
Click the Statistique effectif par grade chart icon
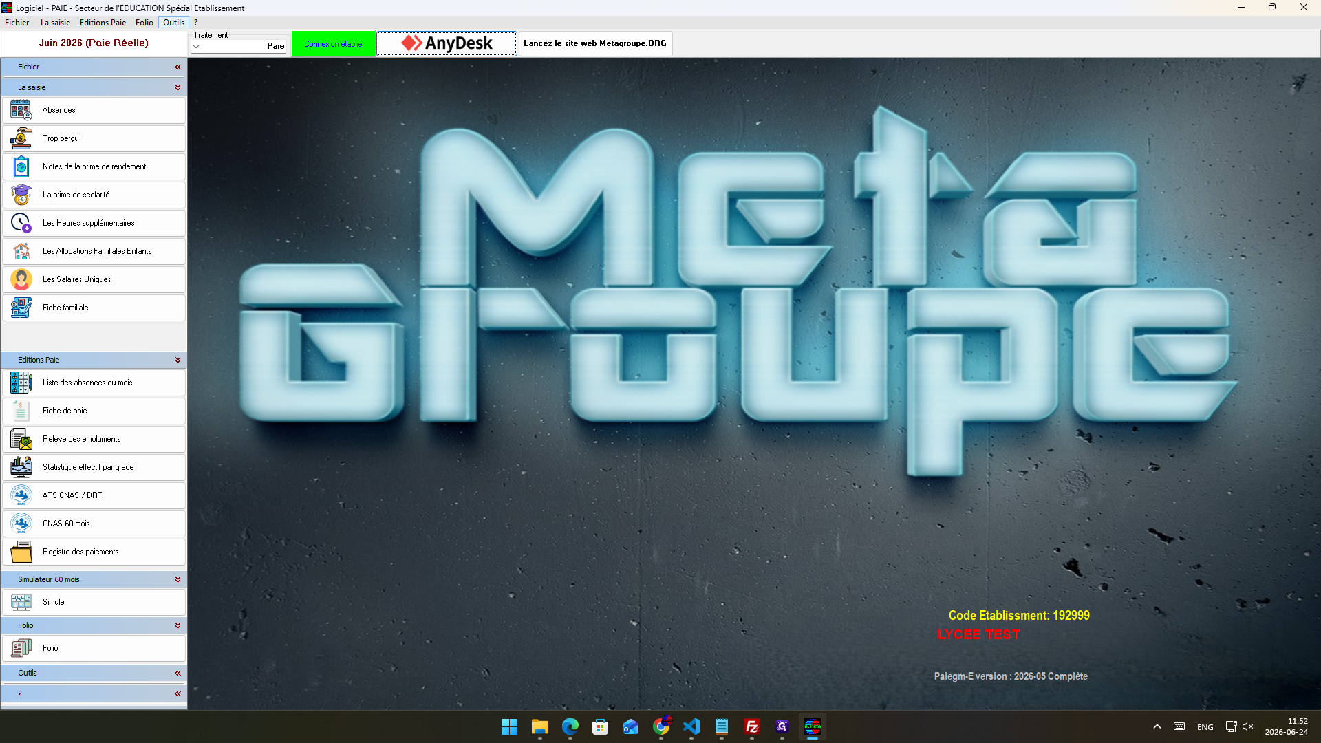click(x=21, y=467)
